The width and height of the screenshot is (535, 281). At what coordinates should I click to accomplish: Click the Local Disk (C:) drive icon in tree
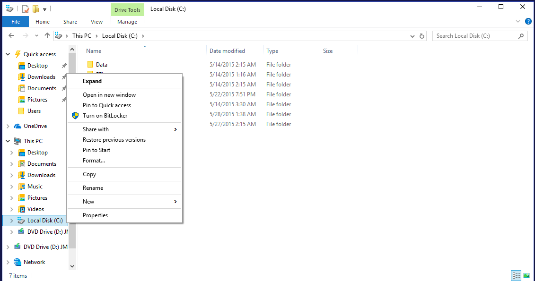(21, 221)
